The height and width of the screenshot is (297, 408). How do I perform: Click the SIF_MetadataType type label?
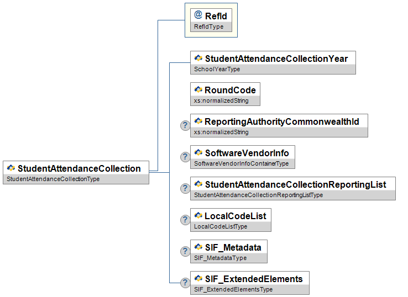(x=221, y=258)
